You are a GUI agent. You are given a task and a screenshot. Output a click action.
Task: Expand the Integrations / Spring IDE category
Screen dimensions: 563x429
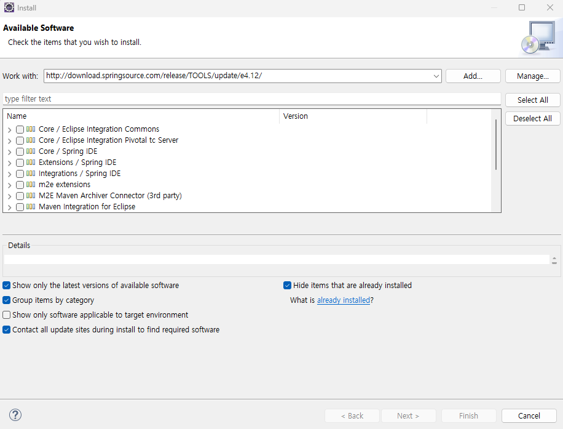(10, 174)
